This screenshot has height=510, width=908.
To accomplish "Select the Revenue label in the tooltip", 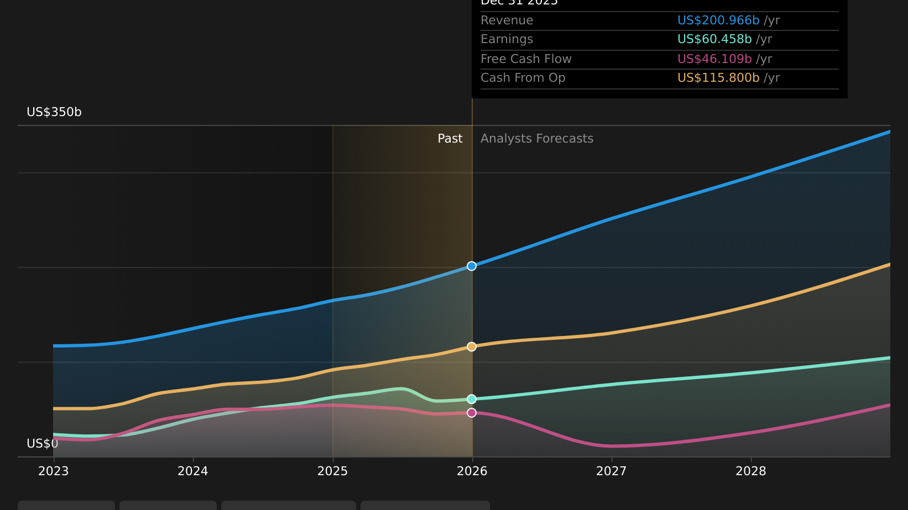I will point(507,20).
